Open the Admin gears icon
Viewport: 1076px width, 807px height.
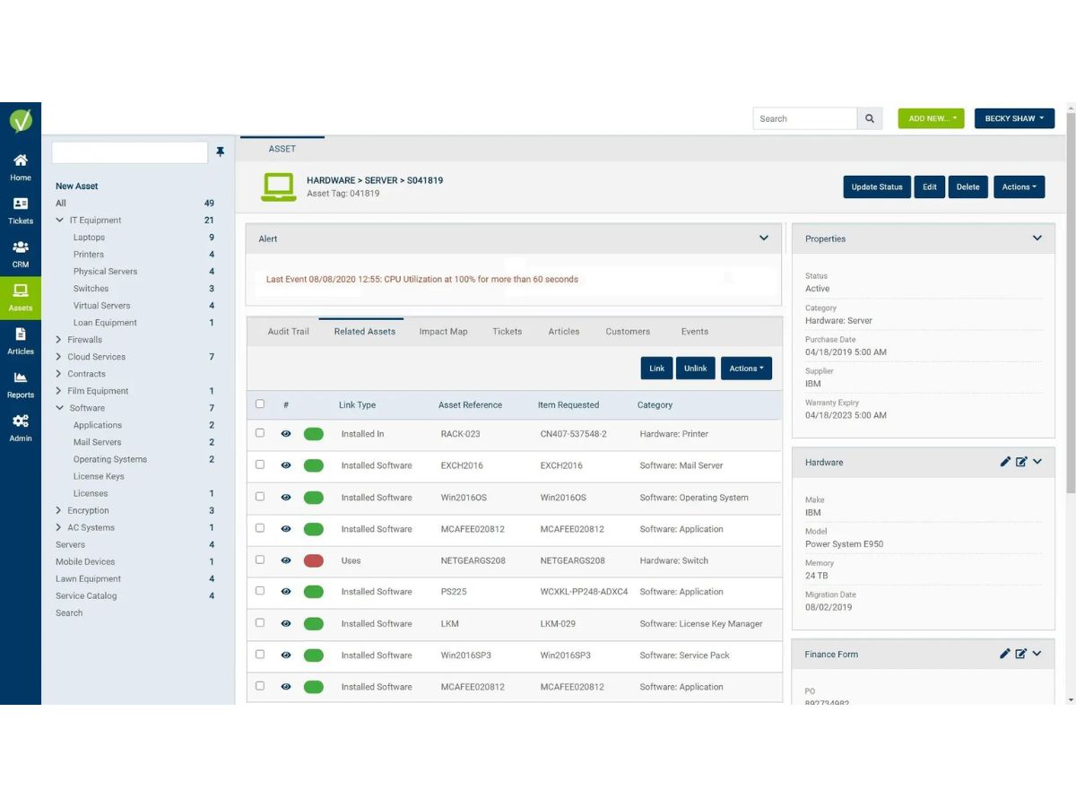pos(21,428)
